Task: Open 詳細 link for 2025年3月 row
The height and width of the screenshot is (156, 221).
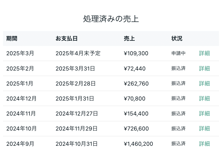Action: tap(204, 53)
